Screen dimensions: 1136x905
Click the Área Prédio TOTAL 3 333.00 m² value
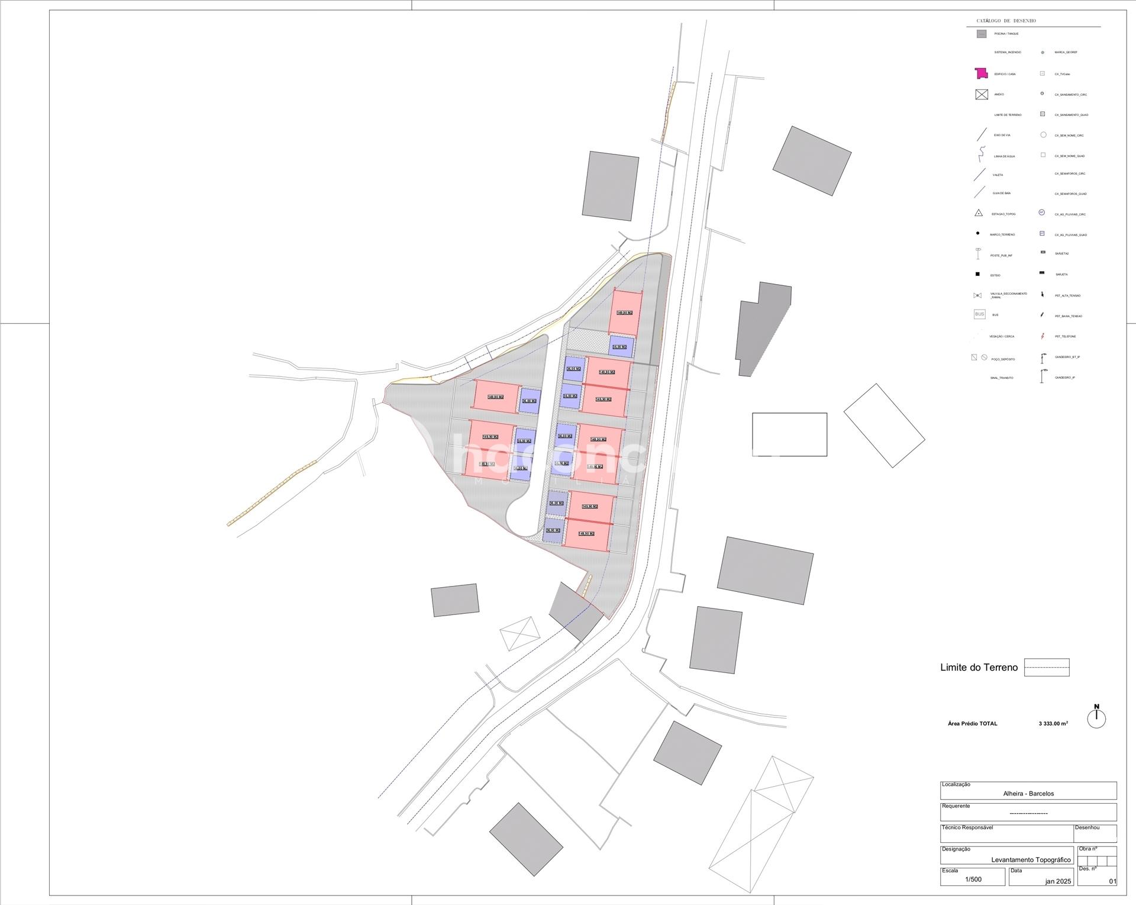coord(1053,723)
